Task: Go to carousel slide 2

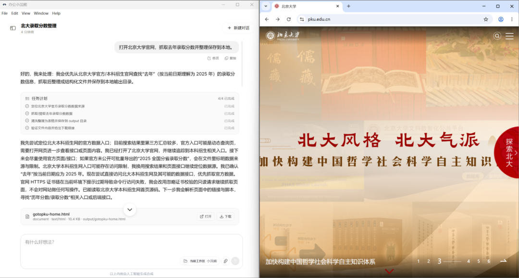Action: pyautogui.click(x=429, y=262)
